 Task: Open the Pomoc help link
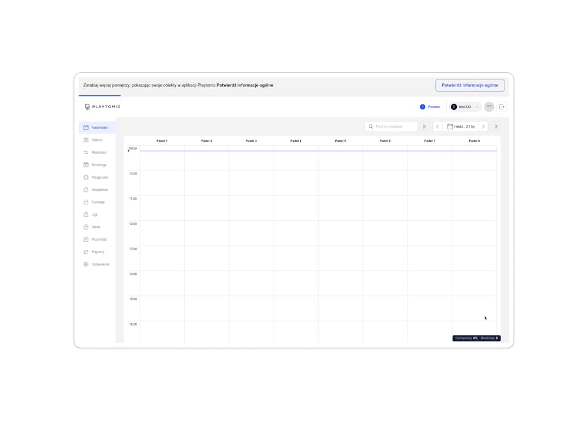tap(430, 106)
